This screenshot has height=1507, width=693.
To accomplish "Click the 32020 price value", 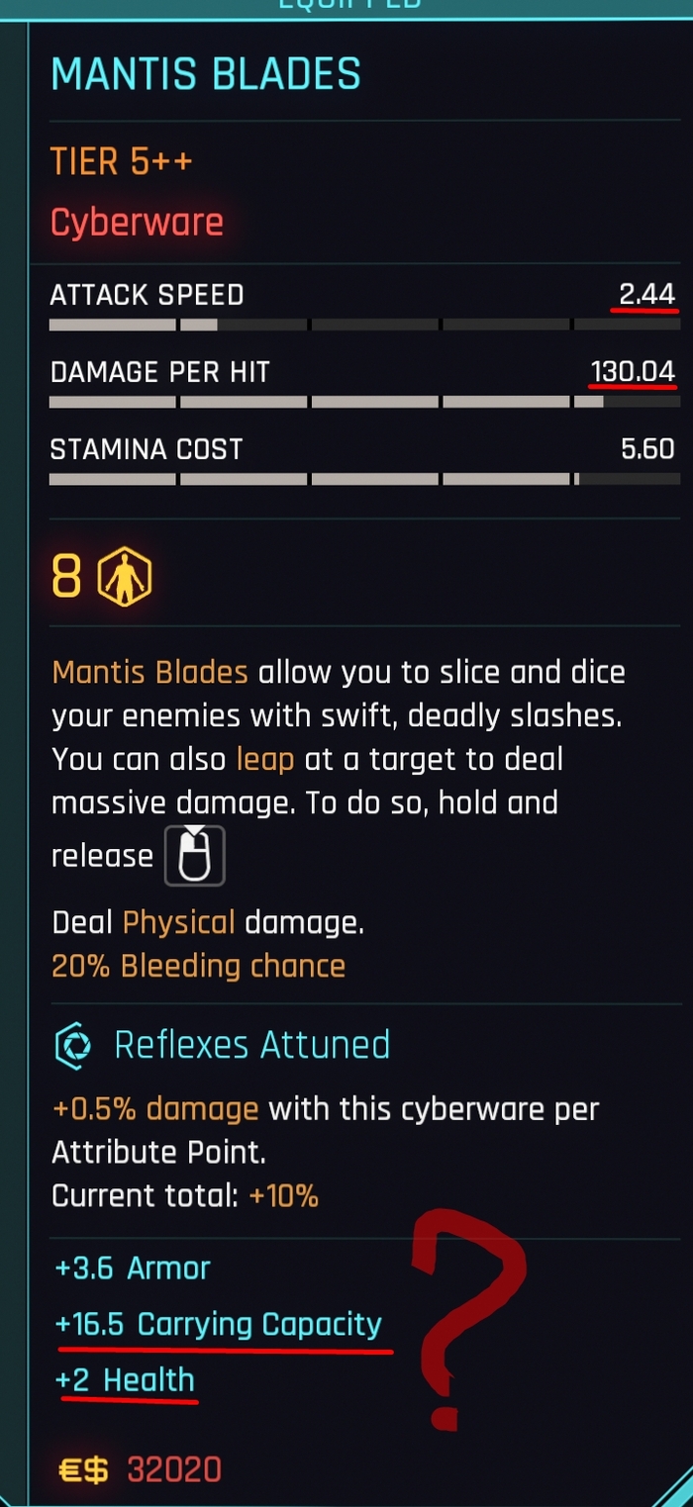I will [173, 1470].
